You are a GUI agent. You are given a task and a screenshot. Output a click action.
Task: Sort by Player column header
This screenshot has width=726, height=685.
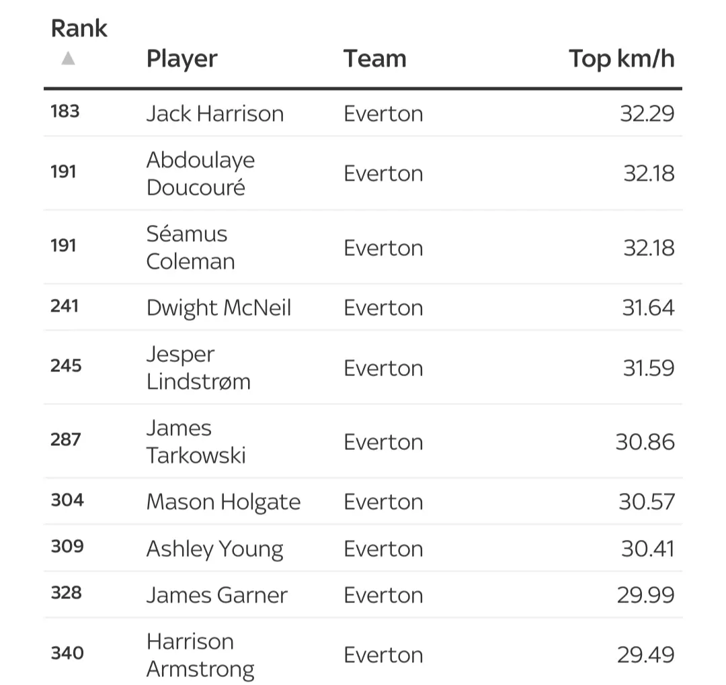click(x=182, y=58)
